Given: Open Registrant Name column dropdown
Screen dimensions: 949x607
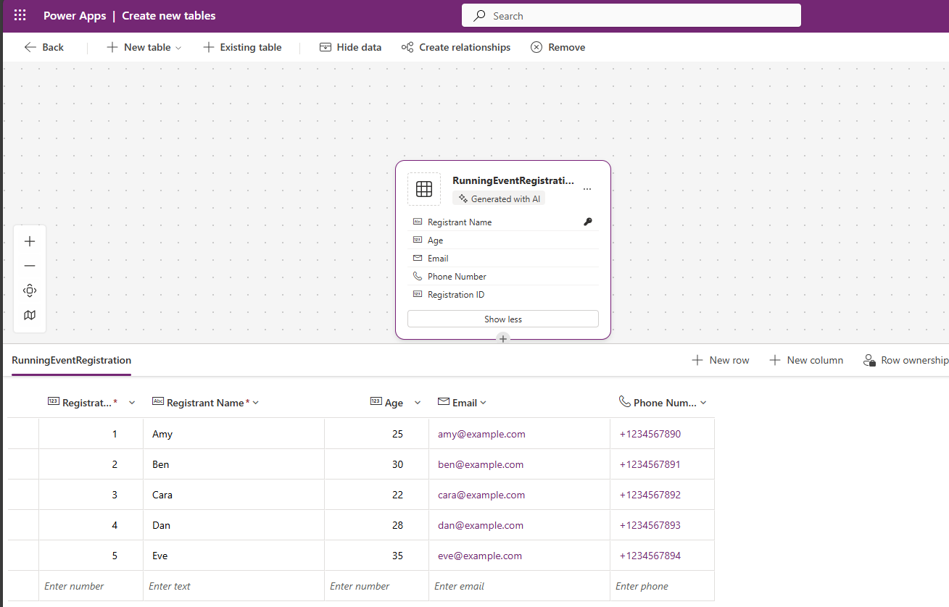Looking at the screenshot, I should tap(255, 403).
